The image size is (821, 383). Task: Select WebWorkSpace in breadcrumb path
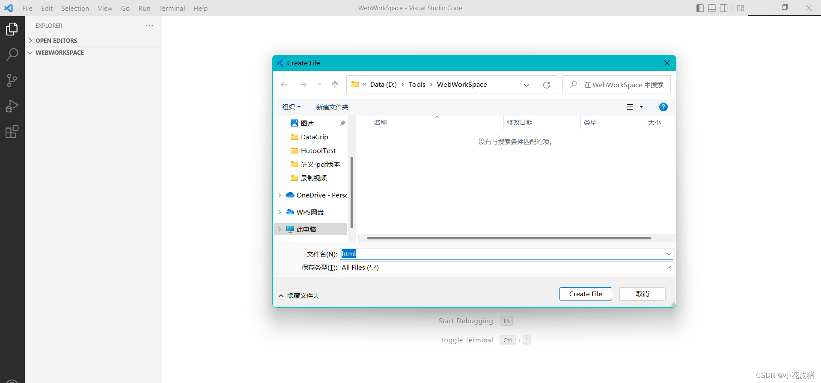(x=462, y=85)
